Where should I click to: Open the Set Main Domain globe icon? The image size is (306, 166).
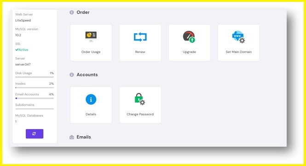238,37
